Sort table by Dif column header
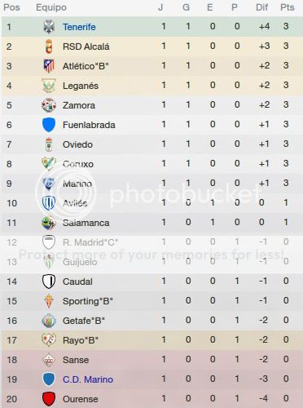This screenshot has width=303, height=408. click(x=261, y=7)
